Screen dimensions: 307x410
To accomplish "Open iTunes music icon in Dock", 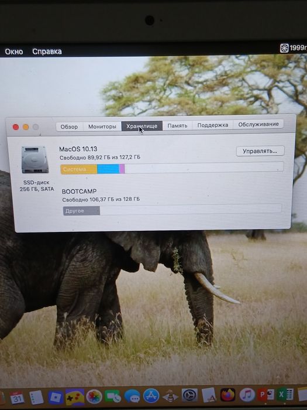I will click(247, 395).
